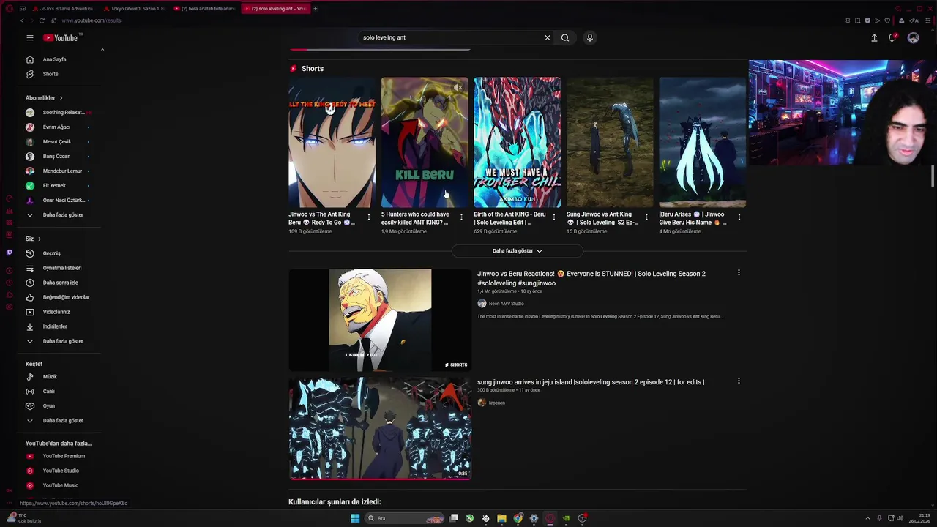Open File Explorer from the taskbar
This screenshot has height=527, width=937.
(501, 518)
